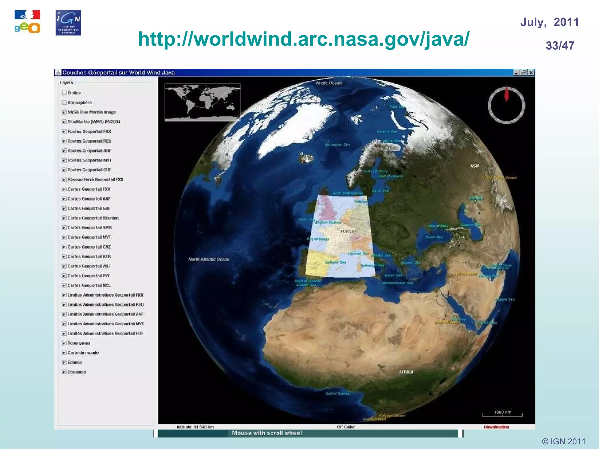Toggle Cartes Geoportail CRZ checkbox
The image size is (599, 449).
tap(64, 247)
